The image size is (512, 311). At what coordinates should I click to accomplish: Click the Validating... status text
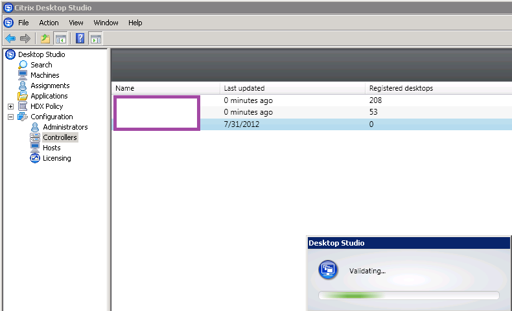[367, 271]
